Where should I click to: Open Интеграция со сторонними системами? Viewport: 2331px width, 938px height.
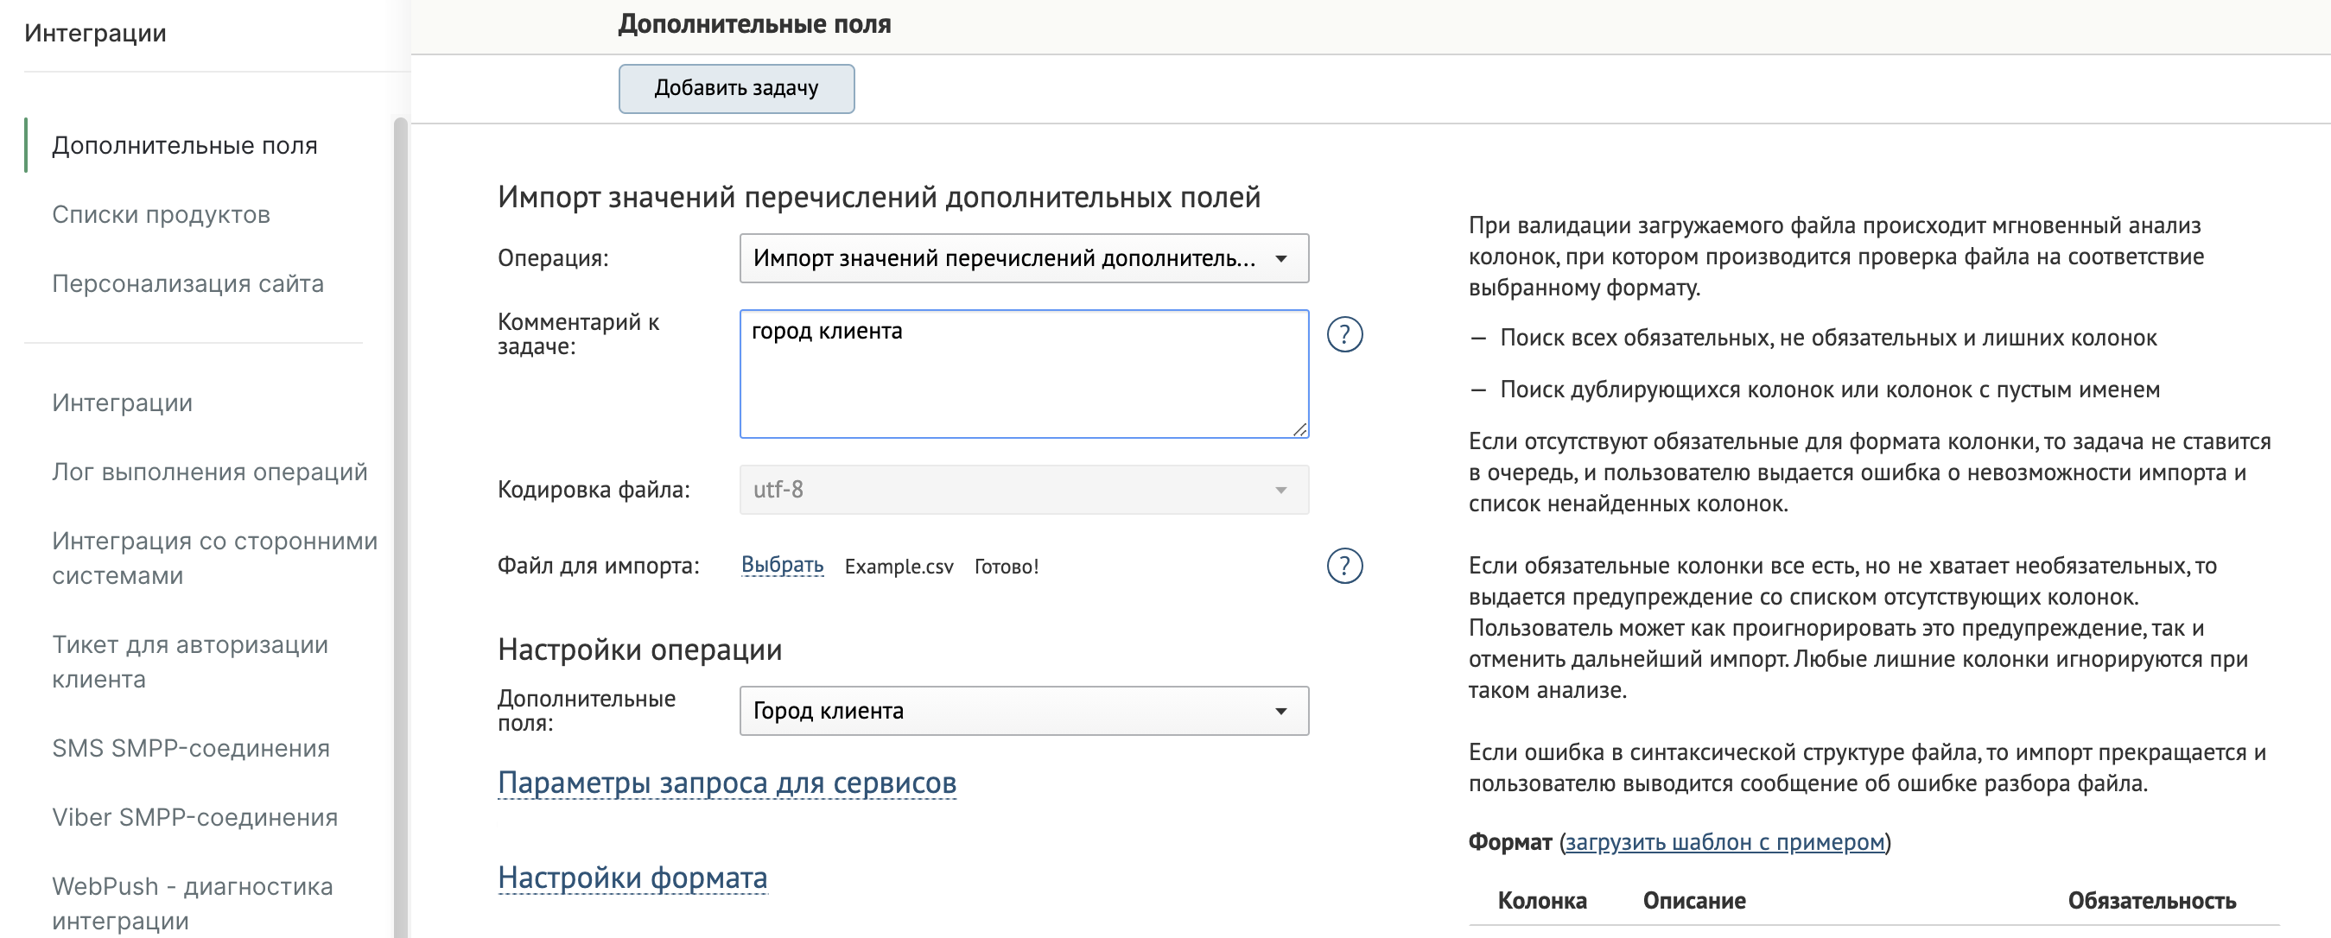tap(214, 558)
